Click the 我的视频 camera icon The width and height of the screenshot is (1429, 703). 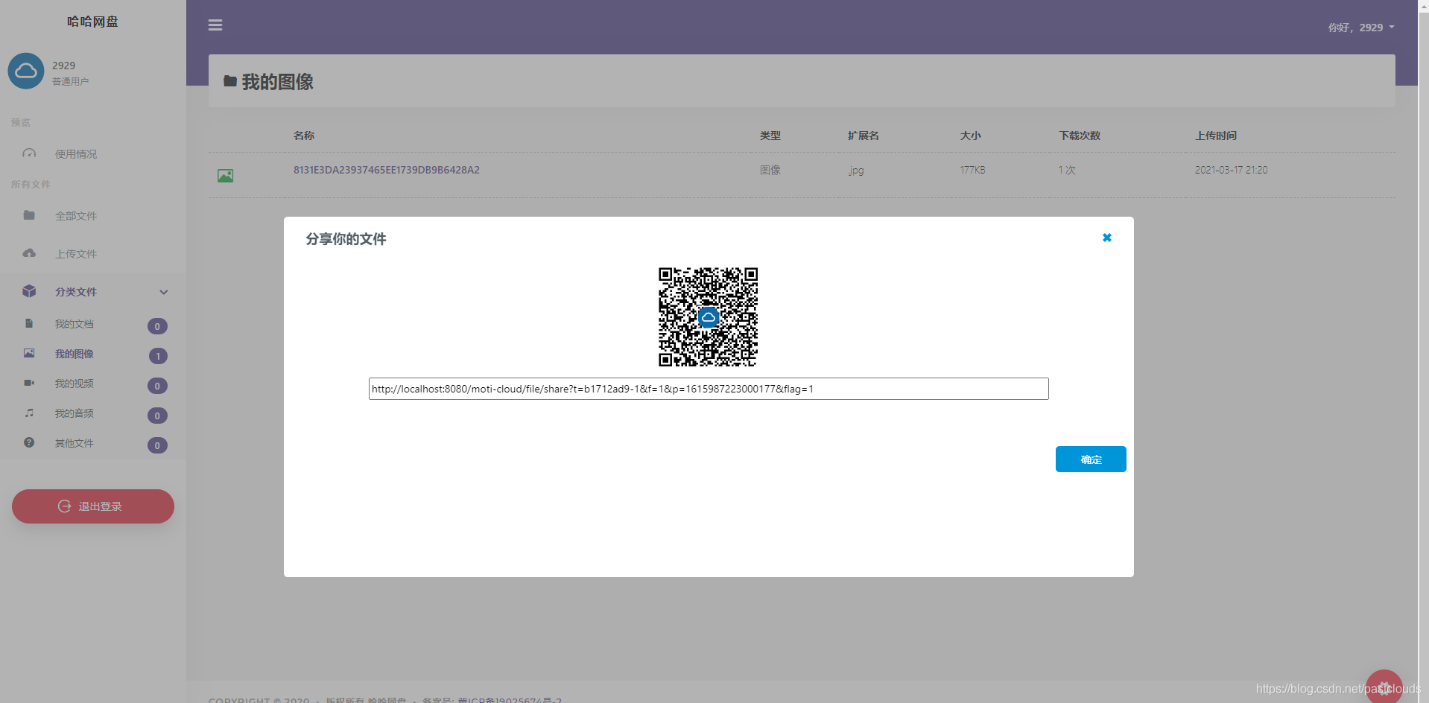click(x=29, y=383)
